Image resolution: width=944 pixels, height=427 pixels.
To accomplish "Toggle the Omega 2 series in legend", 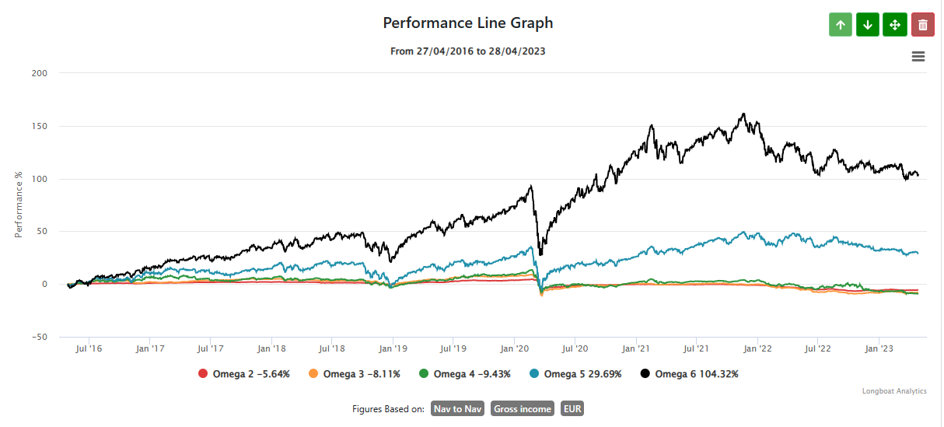I will (x=251, y=374).
